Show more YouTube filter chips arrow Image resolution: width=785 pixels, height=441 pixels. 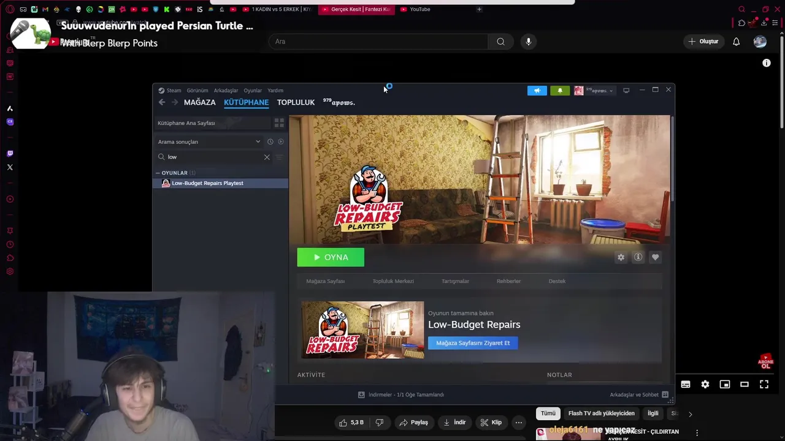(690, 414)
